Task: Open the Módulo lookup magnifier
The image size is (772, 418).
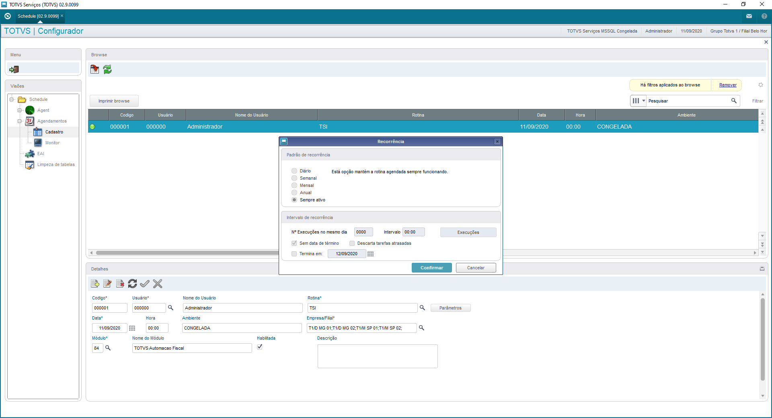Action: (x=108, y=348)
